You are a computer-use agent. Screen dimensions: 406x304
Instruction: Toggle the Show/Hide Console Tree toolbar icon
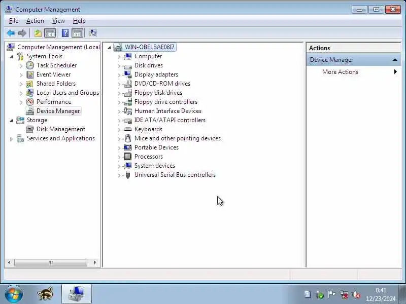[50, 33]
